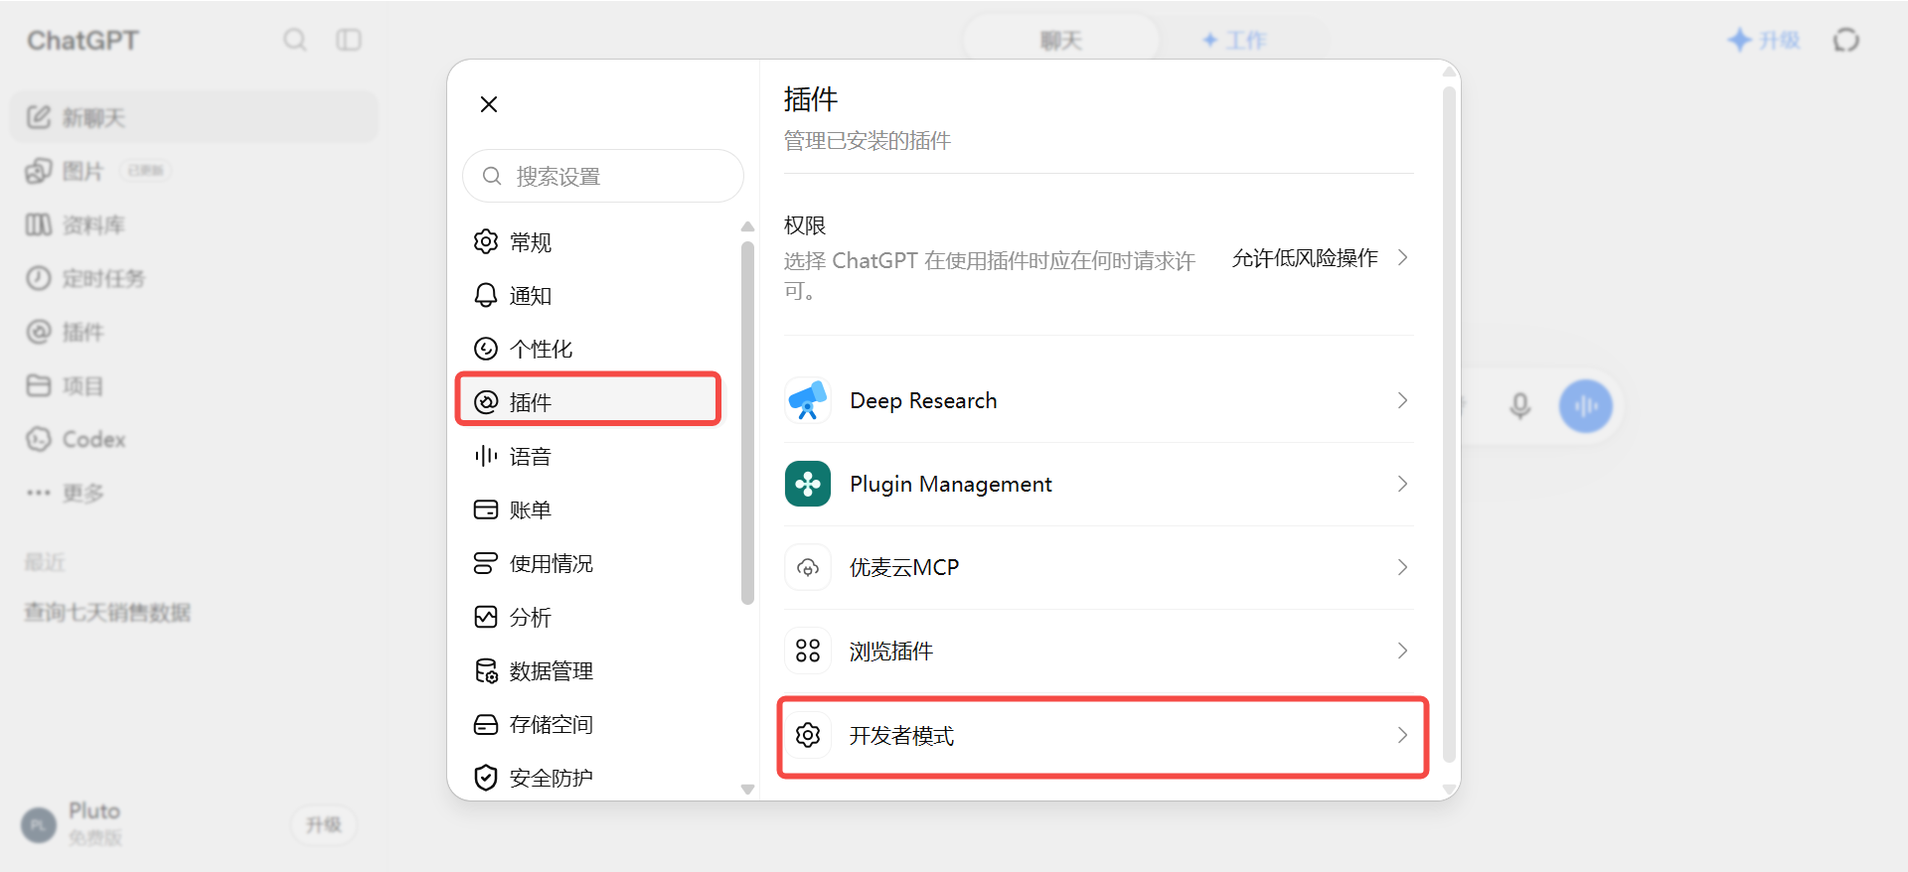Start voice mode with blue waveform button

click(1585, 405)
